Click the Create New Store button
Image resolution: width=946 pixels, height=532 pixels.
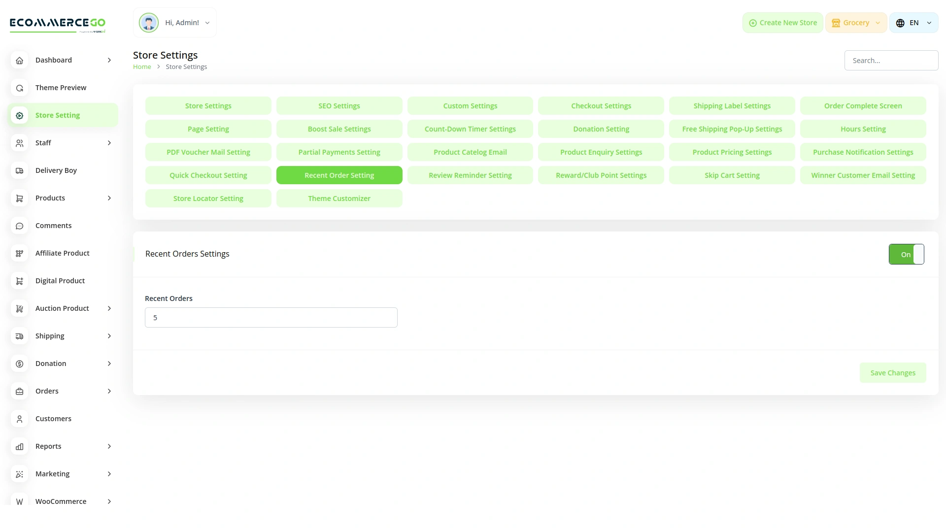[782, 22]
